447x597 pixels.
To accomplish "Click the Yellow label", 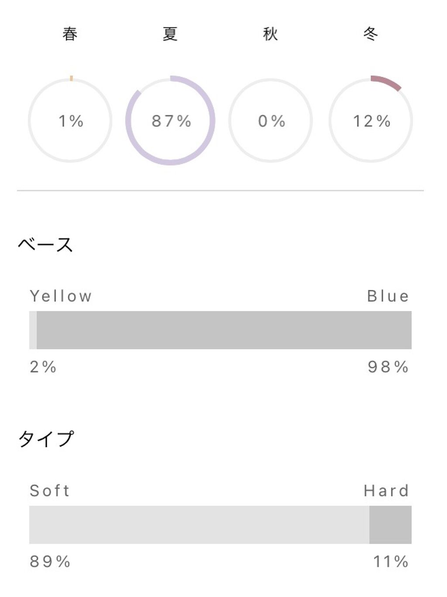I will click(61, 296).
